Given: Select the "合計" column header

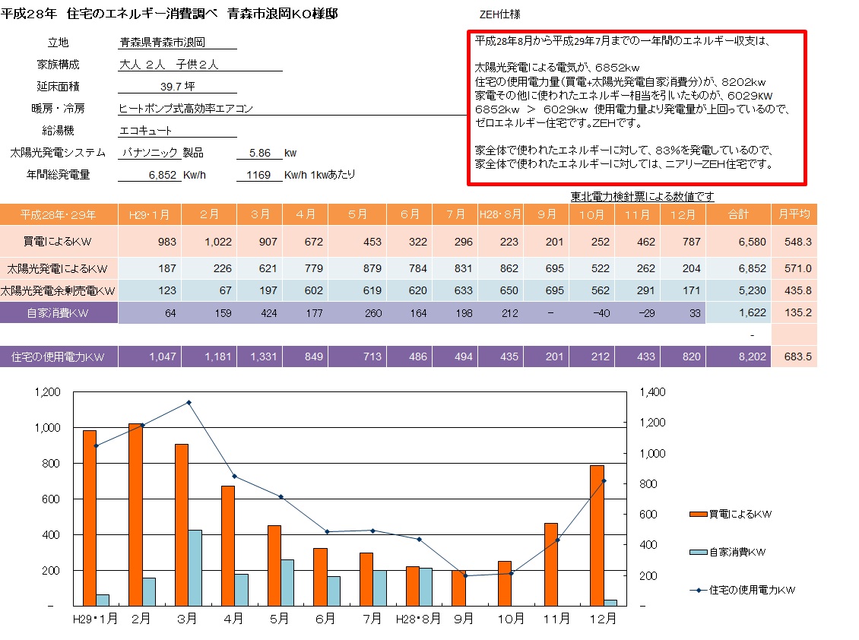Looking at the screenshot, I should coord(738,215).
